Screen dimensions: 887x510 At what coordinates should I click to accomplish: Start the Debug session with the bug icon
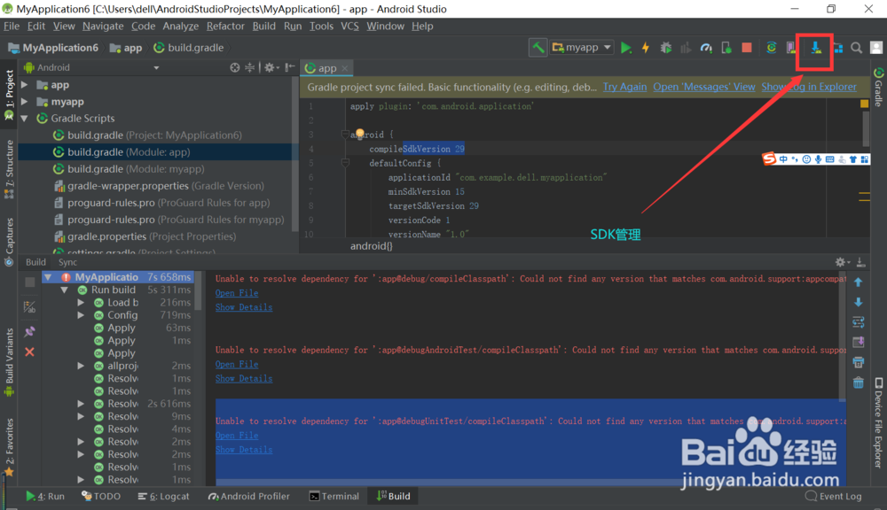pyautogui.click(x=665, y=47)
